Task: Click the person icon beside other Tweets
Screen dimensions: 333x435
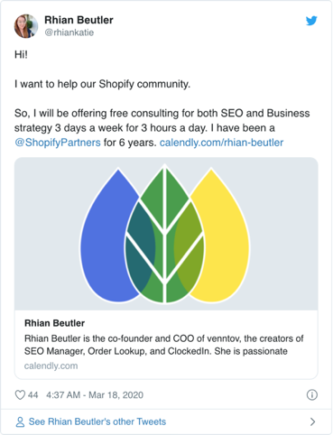Action: click(20, 421)
